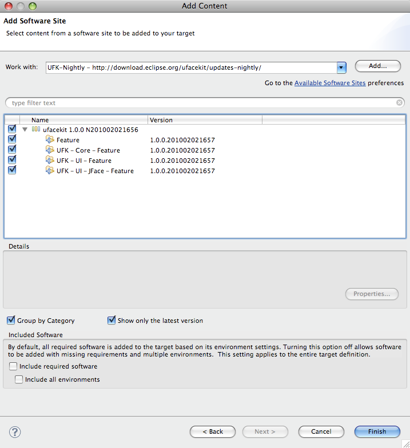Collapse the ufacekit 1.0.0 tree node

click(25, 130)
